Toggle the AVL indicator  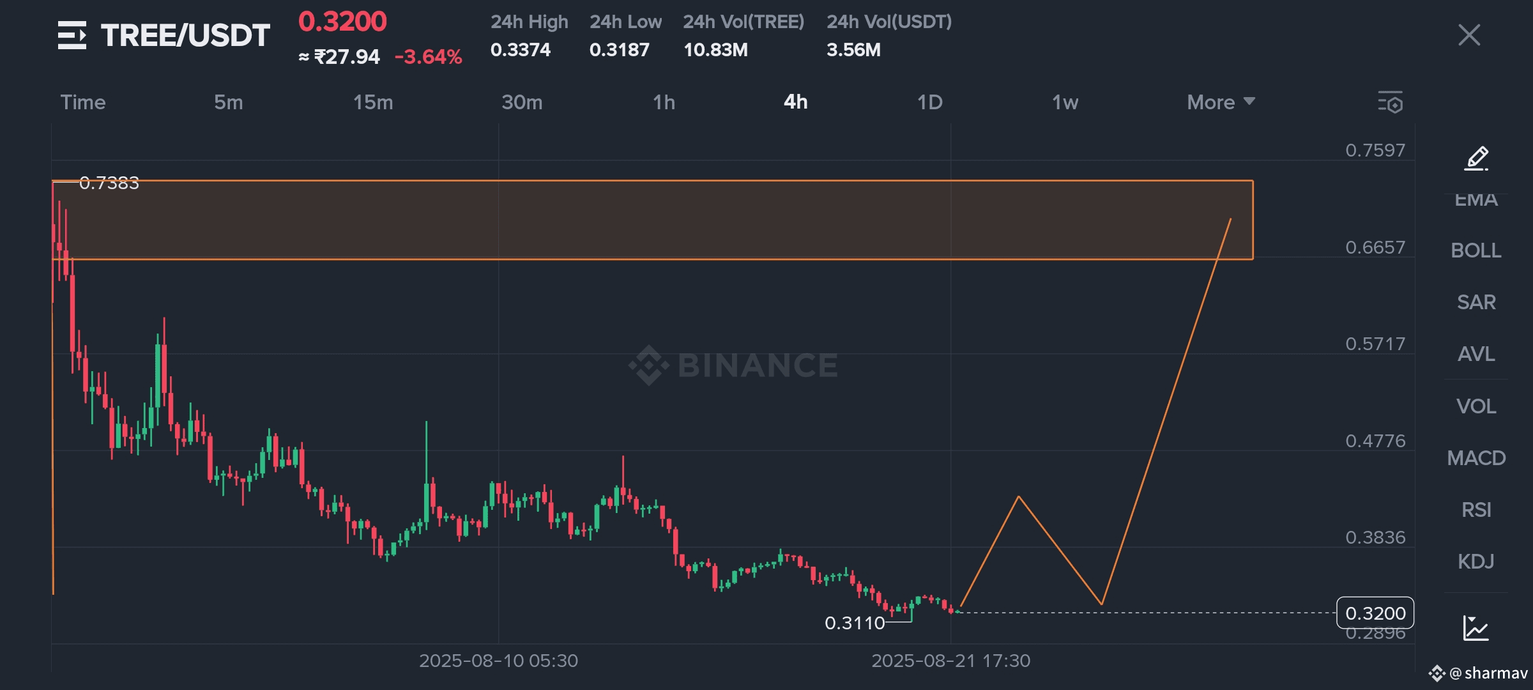click(1476, 354)
